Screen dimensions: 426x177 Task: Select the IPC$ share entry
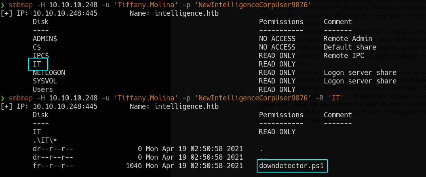[41, 56]
